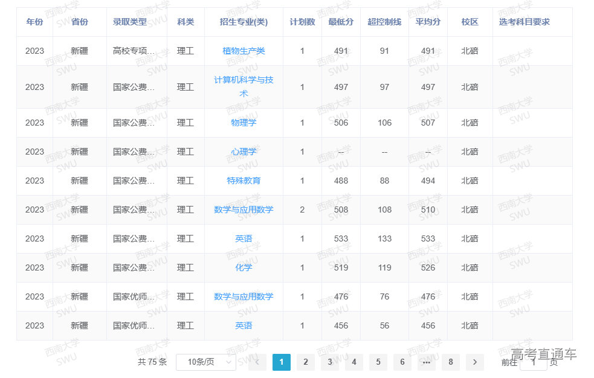This screenshot has height=378, width=594.
Task: Open the 英语 major link in the 533 row
Action: point(244,239)
